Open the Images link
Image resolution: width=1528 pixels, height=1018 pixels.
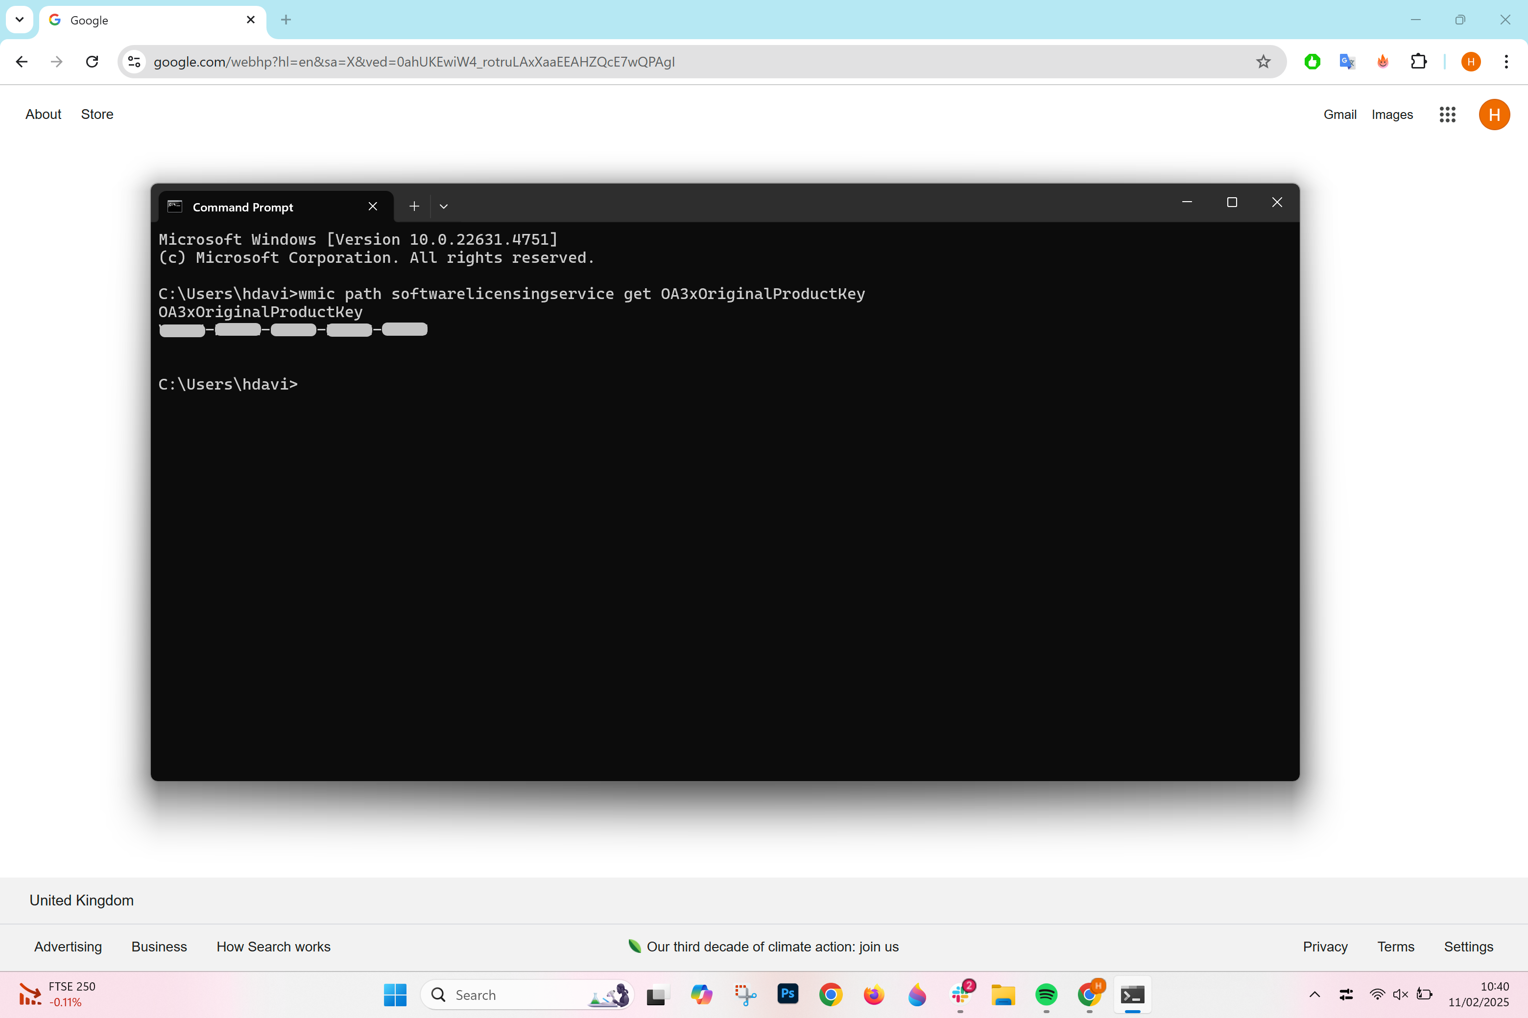1392,114
